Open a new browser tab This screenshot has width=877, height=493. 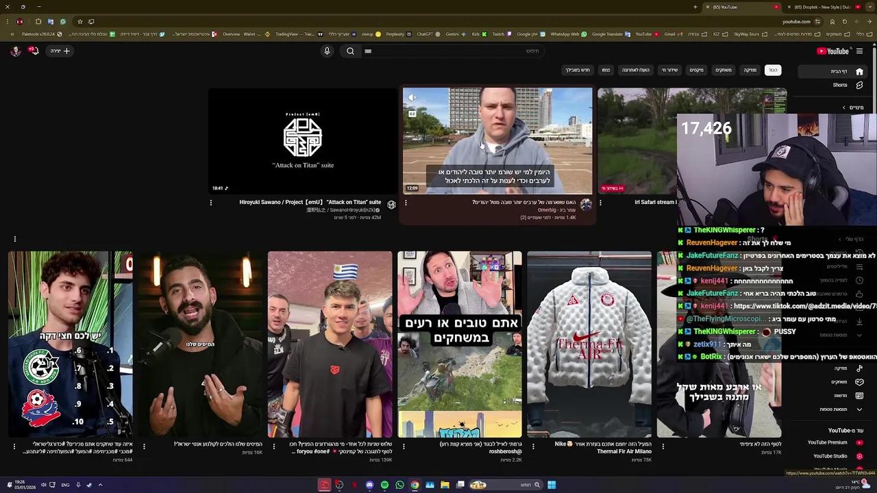[695, 7]
